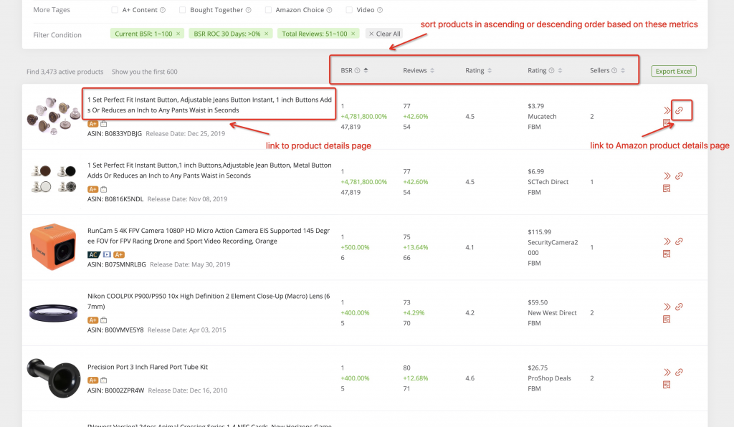Tick the Bought Together checkbox
Viewport: 734px width, 427px height.
[x=183, y=10]
